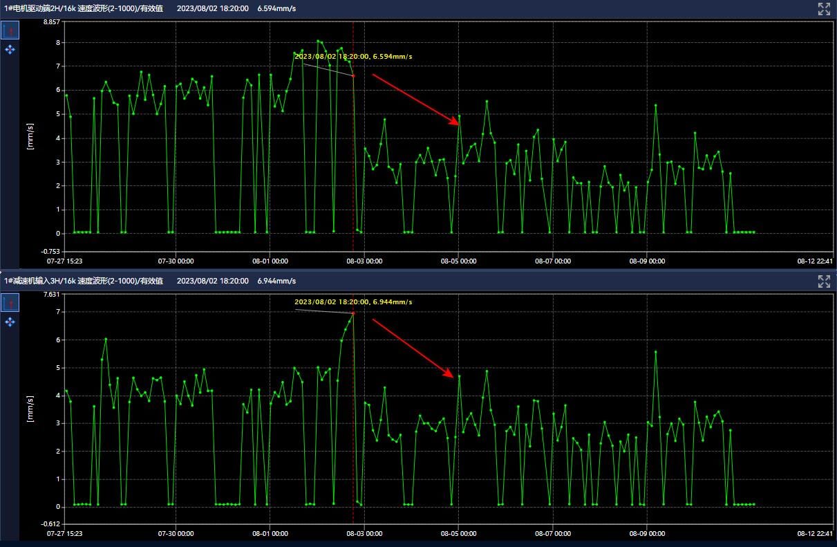This screenshot has width=837, height=547.
Task: Click the peak point at red arrow tip, bottom chart
Action: click(x=460, y=376)
